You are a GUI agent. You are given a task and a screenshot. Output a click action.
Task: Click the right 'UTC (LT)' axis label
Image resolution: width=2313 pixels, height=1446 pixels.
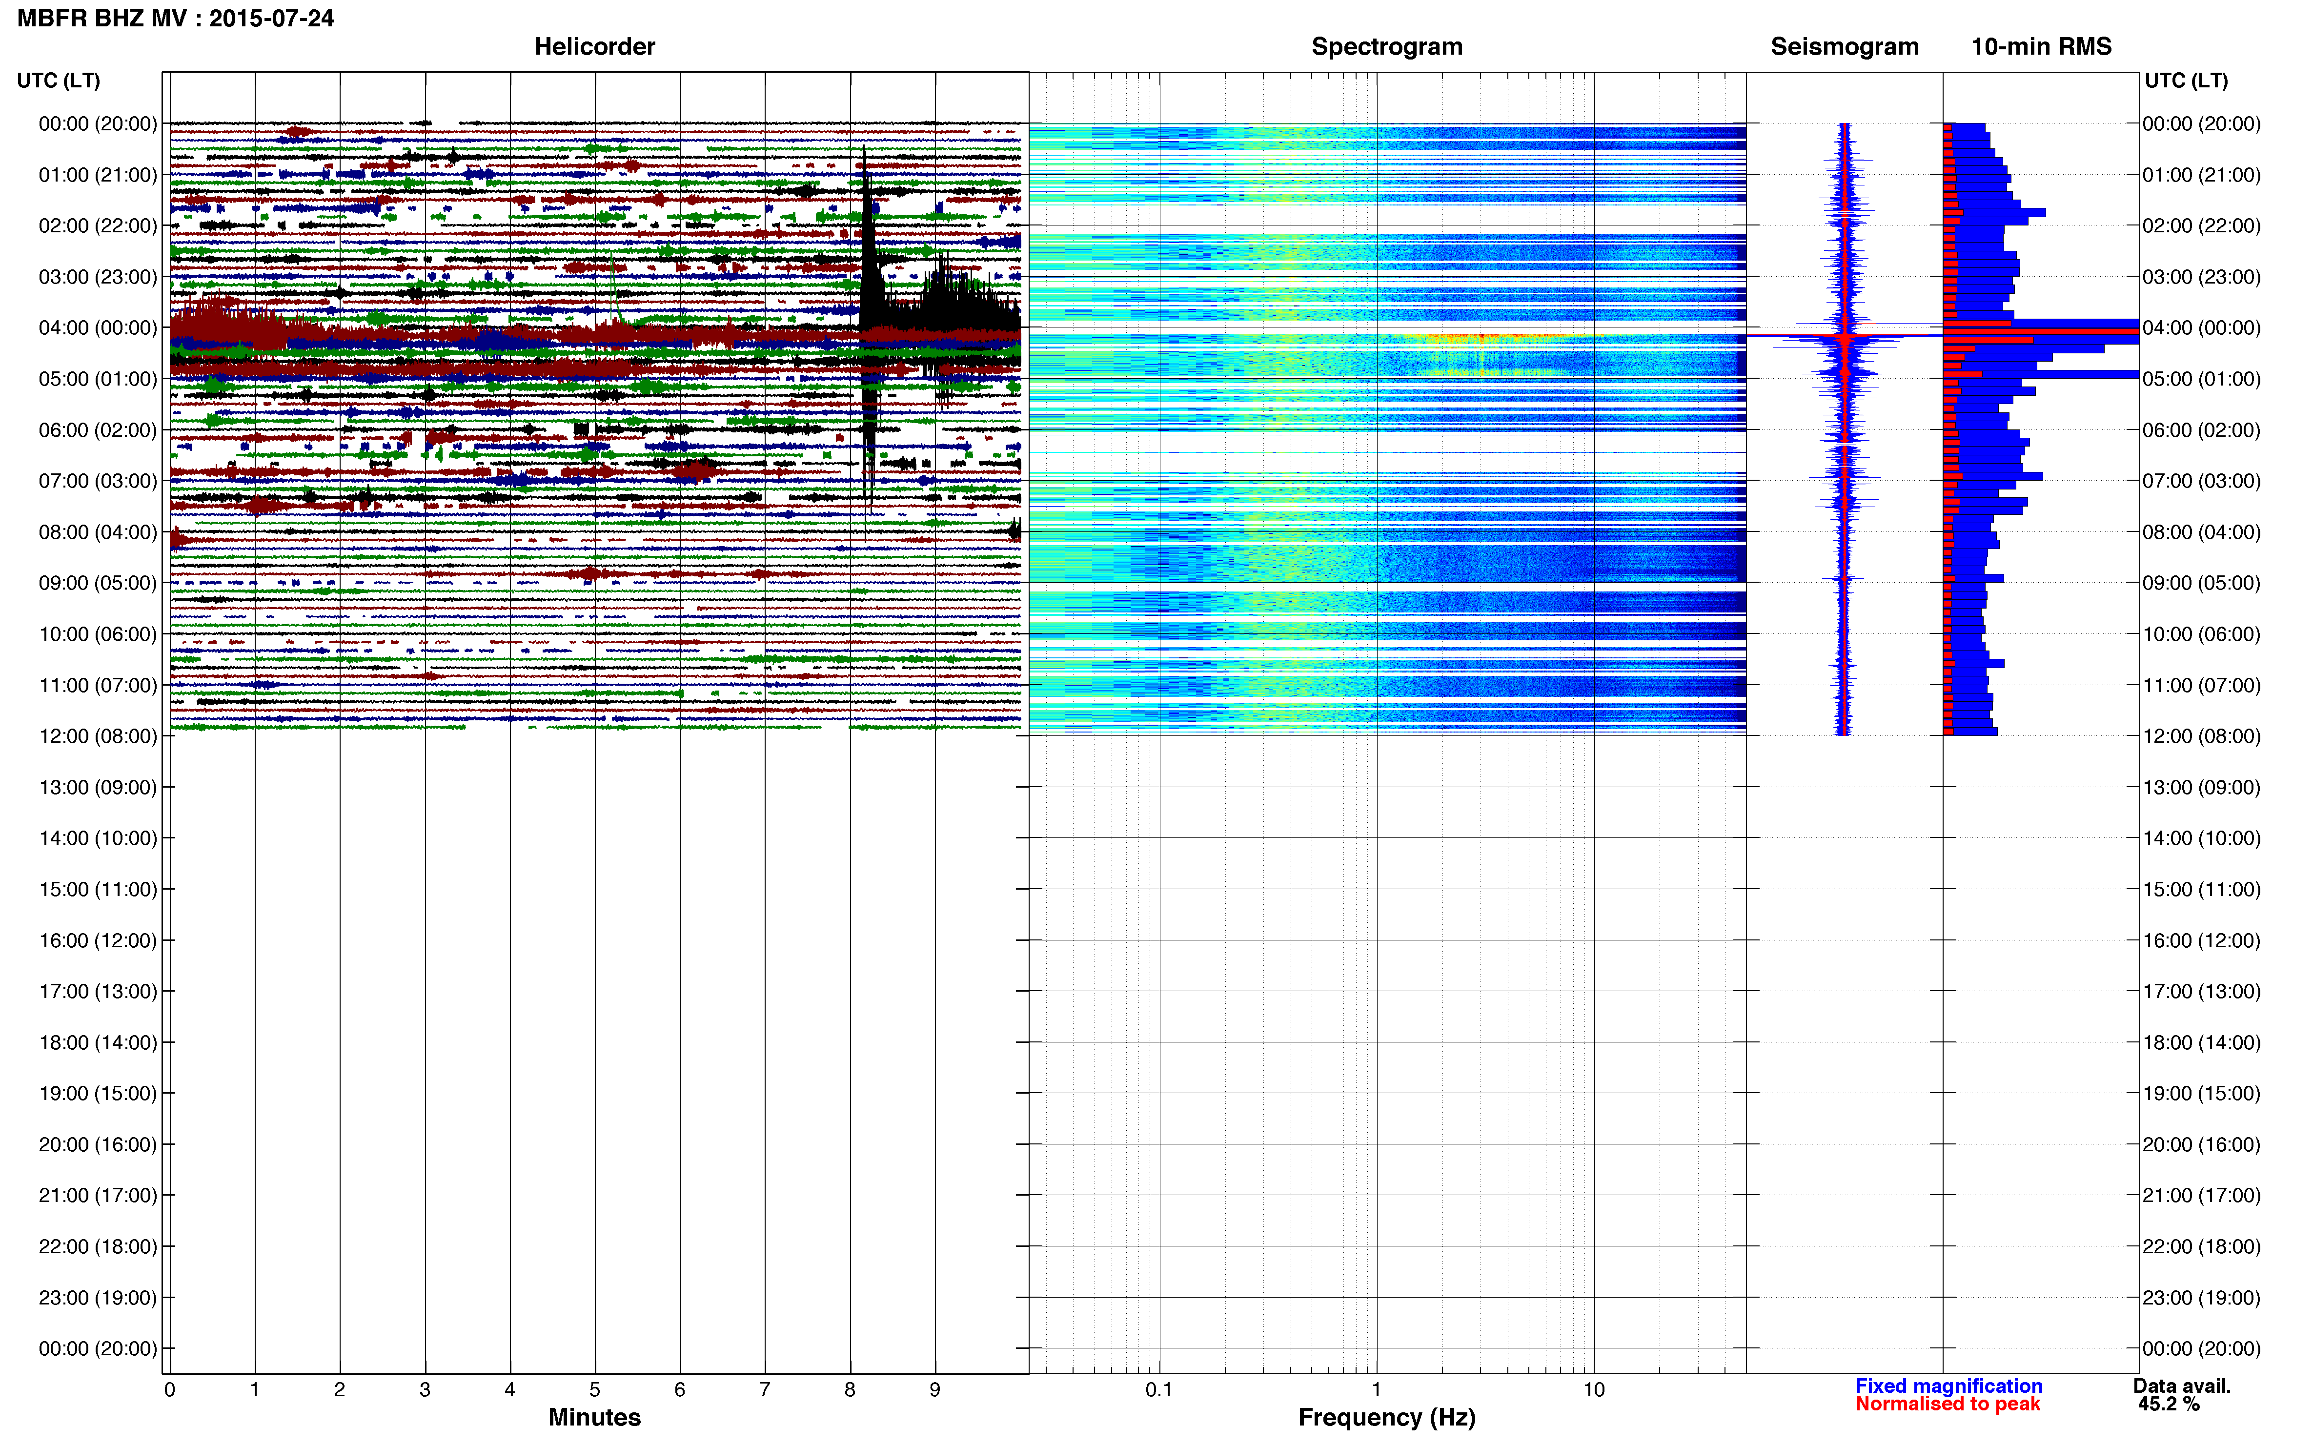pos(2186,81)
